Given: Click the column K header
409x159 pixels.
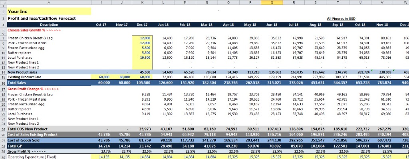Looking at the screenshot, I should coord(143,2).
